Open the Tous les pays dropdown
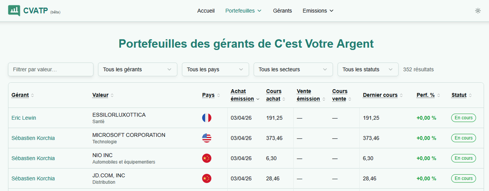 pyautogui.click(x=215, y=69)
